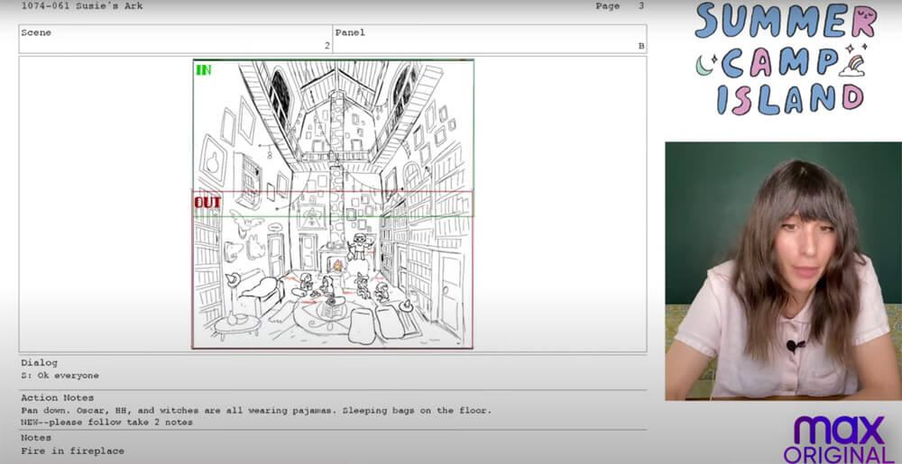The height and width of the screenshot is (464, 902).
Task: Click 'NEW--please follow take 2 notes'
Action: point(107,423)
